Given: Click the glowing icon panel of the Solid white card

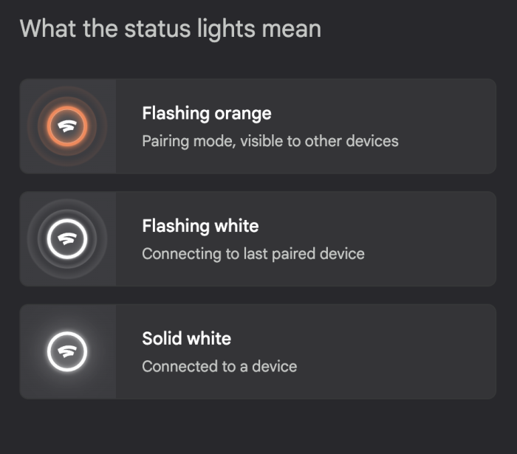Looking at the screenshot, I should click(68, 351).
